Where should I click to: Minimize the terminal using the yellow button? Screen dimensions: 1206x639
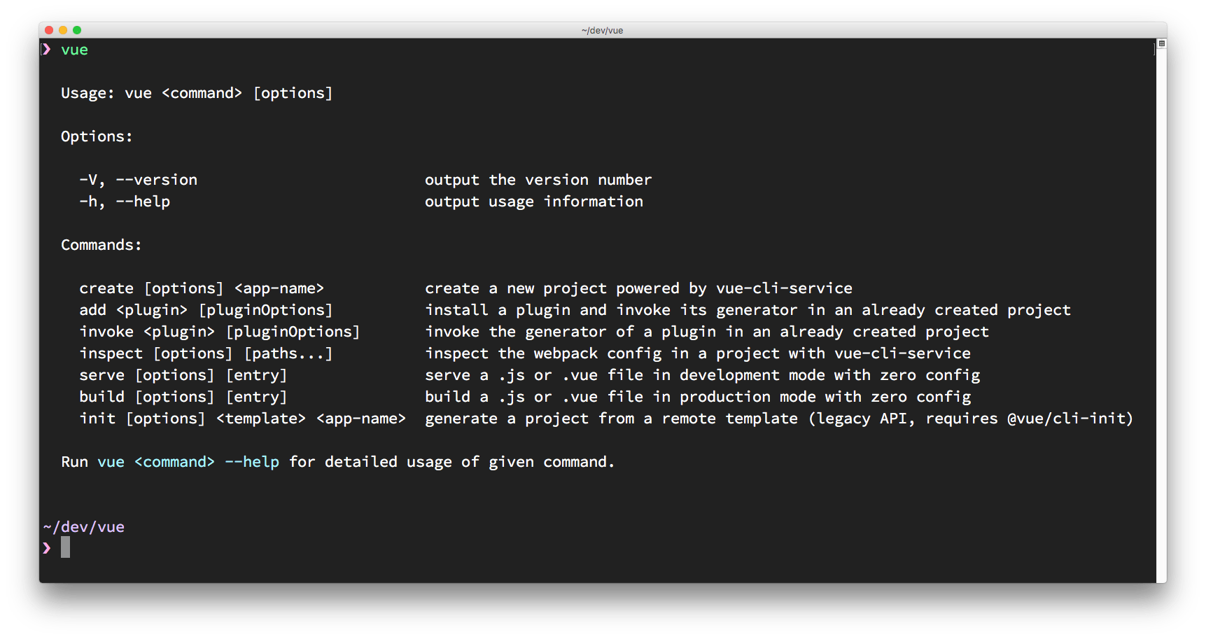click(63, 30)
